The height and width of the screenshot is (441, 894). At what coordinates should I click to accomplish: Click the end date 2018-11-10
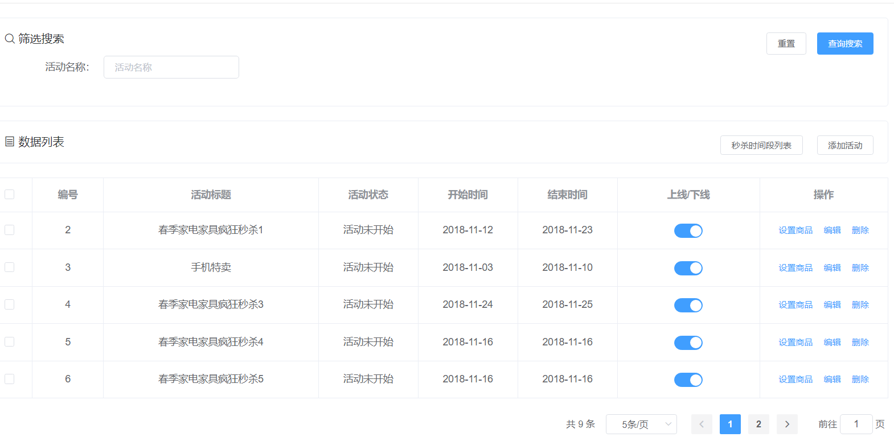coord(567,267)
